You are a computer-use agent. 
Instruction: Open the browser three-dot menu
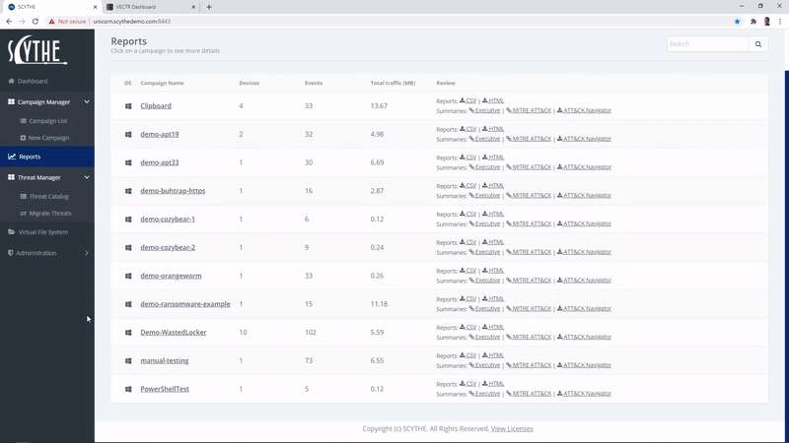[x=780, y=22]
